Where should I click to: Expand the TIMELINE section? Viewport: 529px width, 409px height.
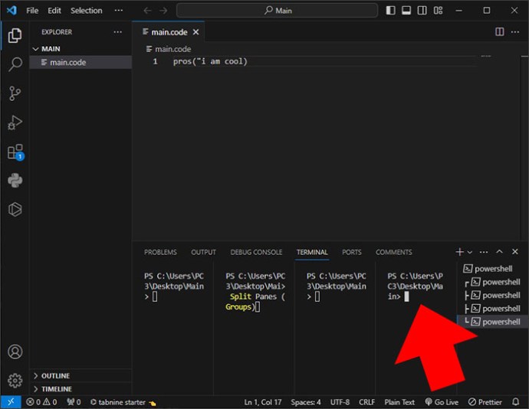[80, 389]
